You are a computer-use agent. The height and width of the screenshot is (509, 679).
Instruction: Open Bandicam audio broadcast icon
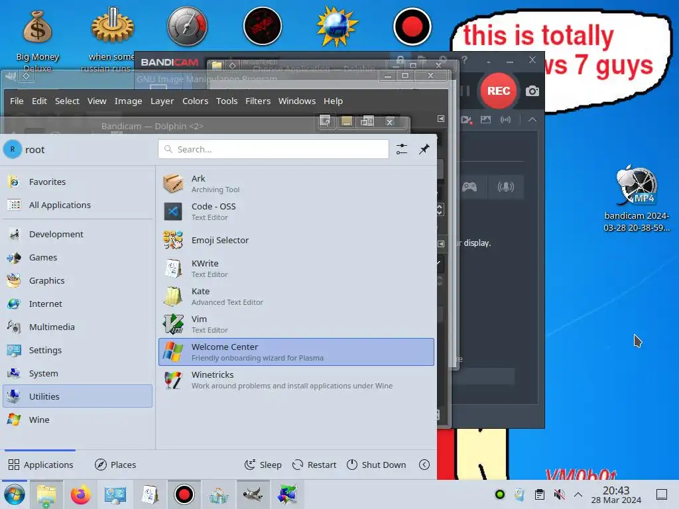coord(505,119)
